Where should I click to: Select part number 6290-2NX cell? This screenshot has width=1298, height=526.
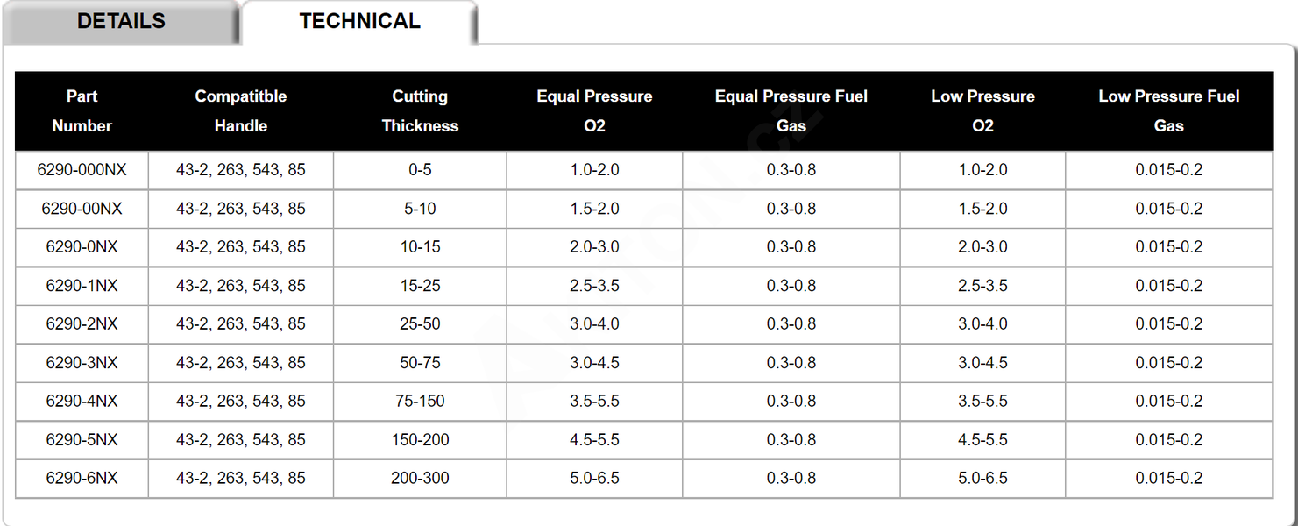82,324
